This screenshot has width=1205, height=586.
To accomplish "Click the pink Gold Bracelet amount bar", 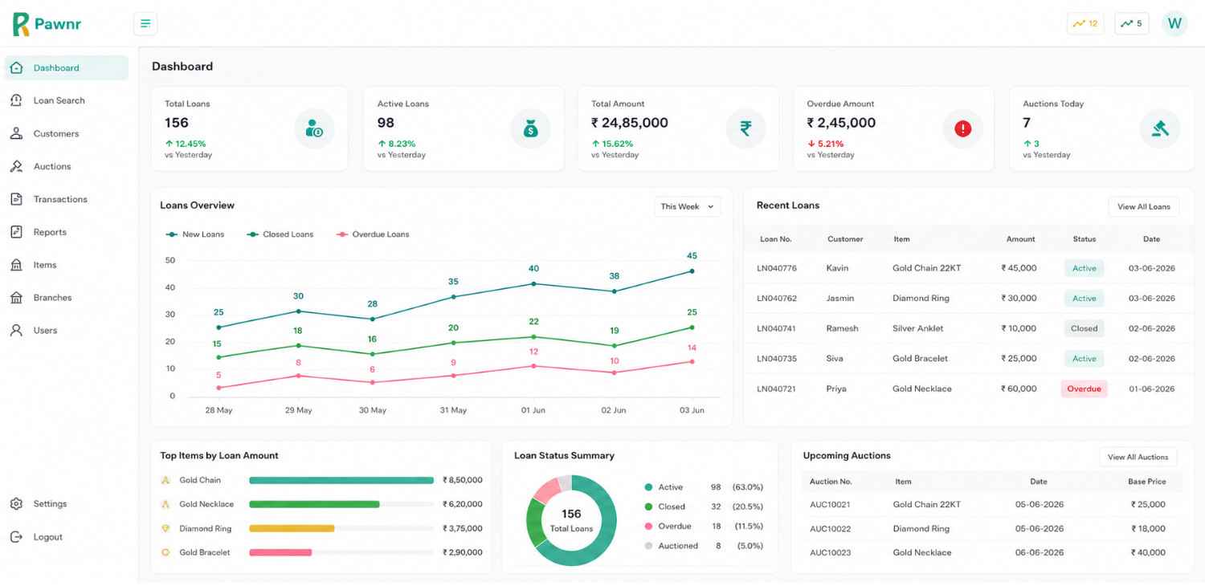I will pyautogui.click(x=280, y=552).
